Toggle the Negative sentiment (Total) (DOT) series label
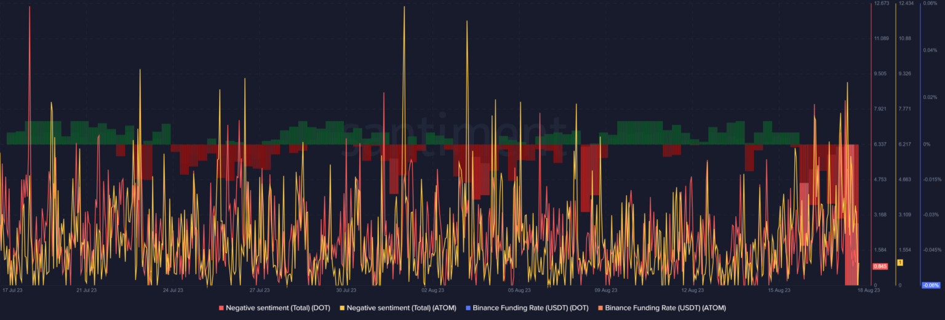Screen dimensions: 945x320 click(278, 307)
